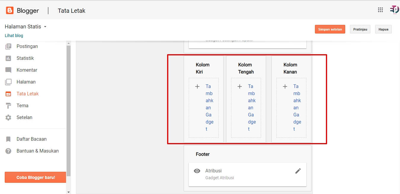
Task: Click the Coba Blogger baru button
Action: tap(35, 177)
